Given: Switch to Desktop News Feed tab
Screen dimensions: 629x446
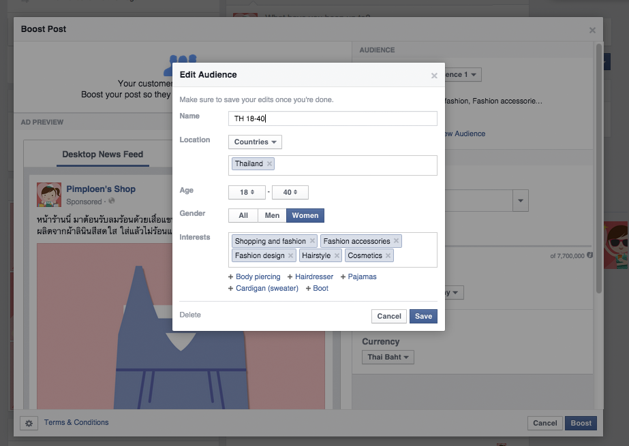Looking at the screenshot, I should click(x=103, y=155).
